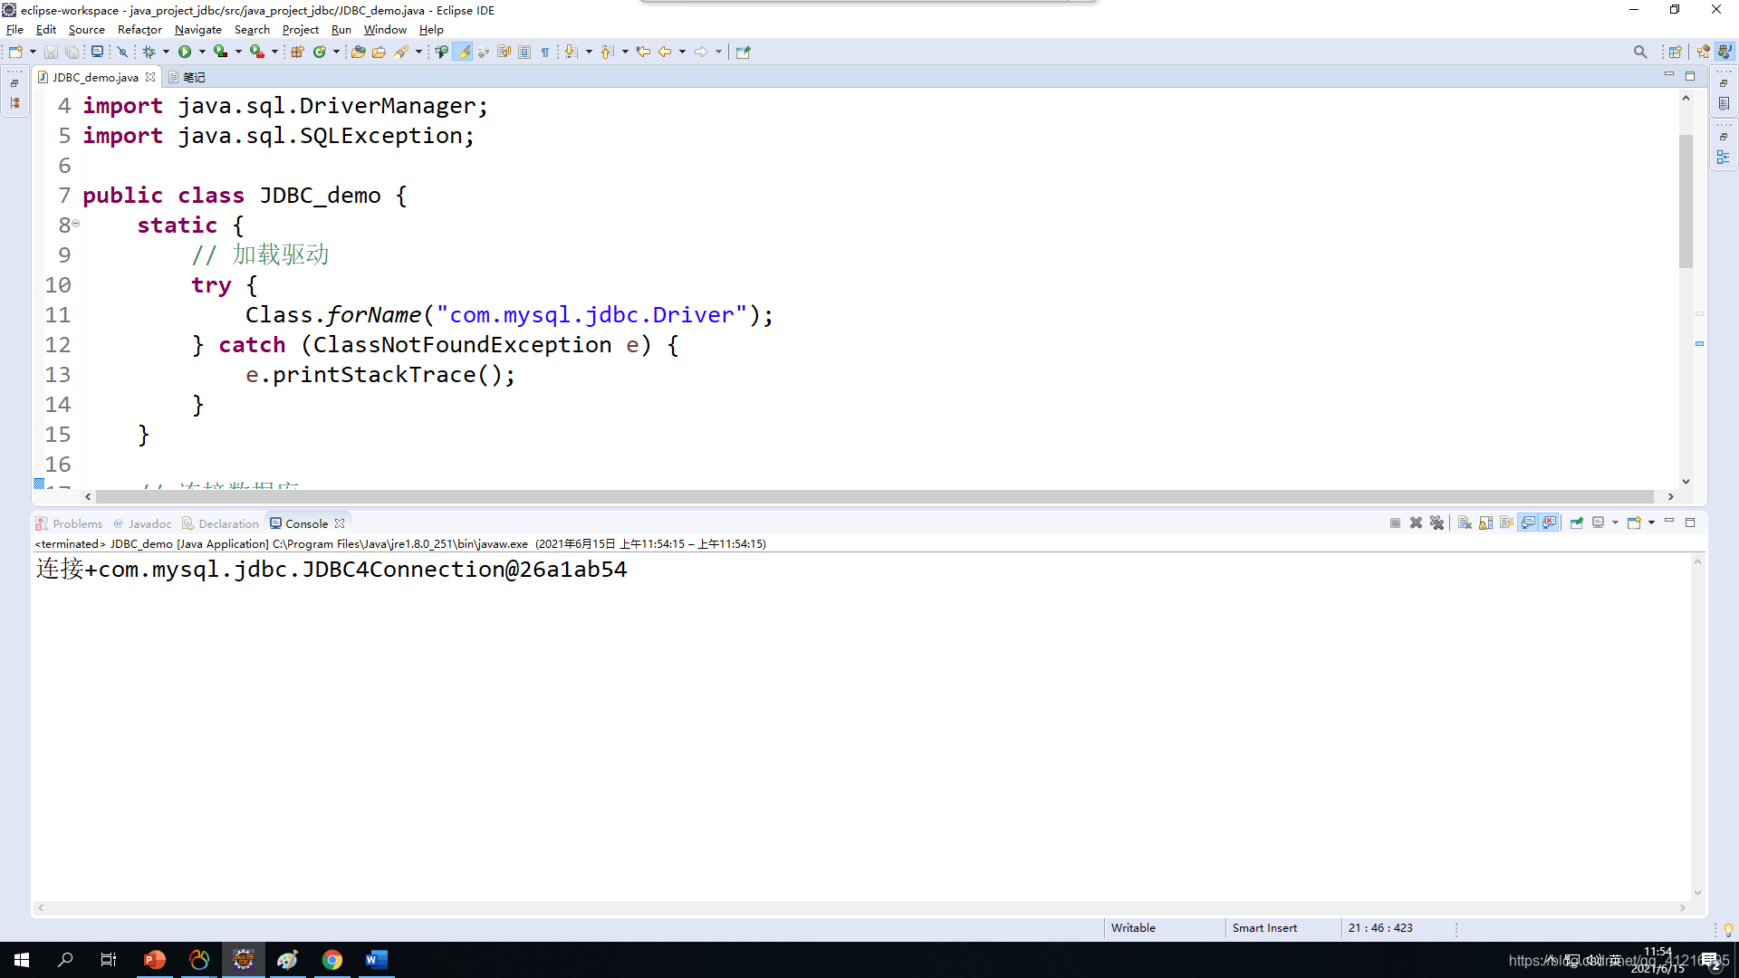Image resolution: width=1739 pixels, height=978 pixels.
Task: Run the JDBC_demo application
Action: click(x=186, y=52)
